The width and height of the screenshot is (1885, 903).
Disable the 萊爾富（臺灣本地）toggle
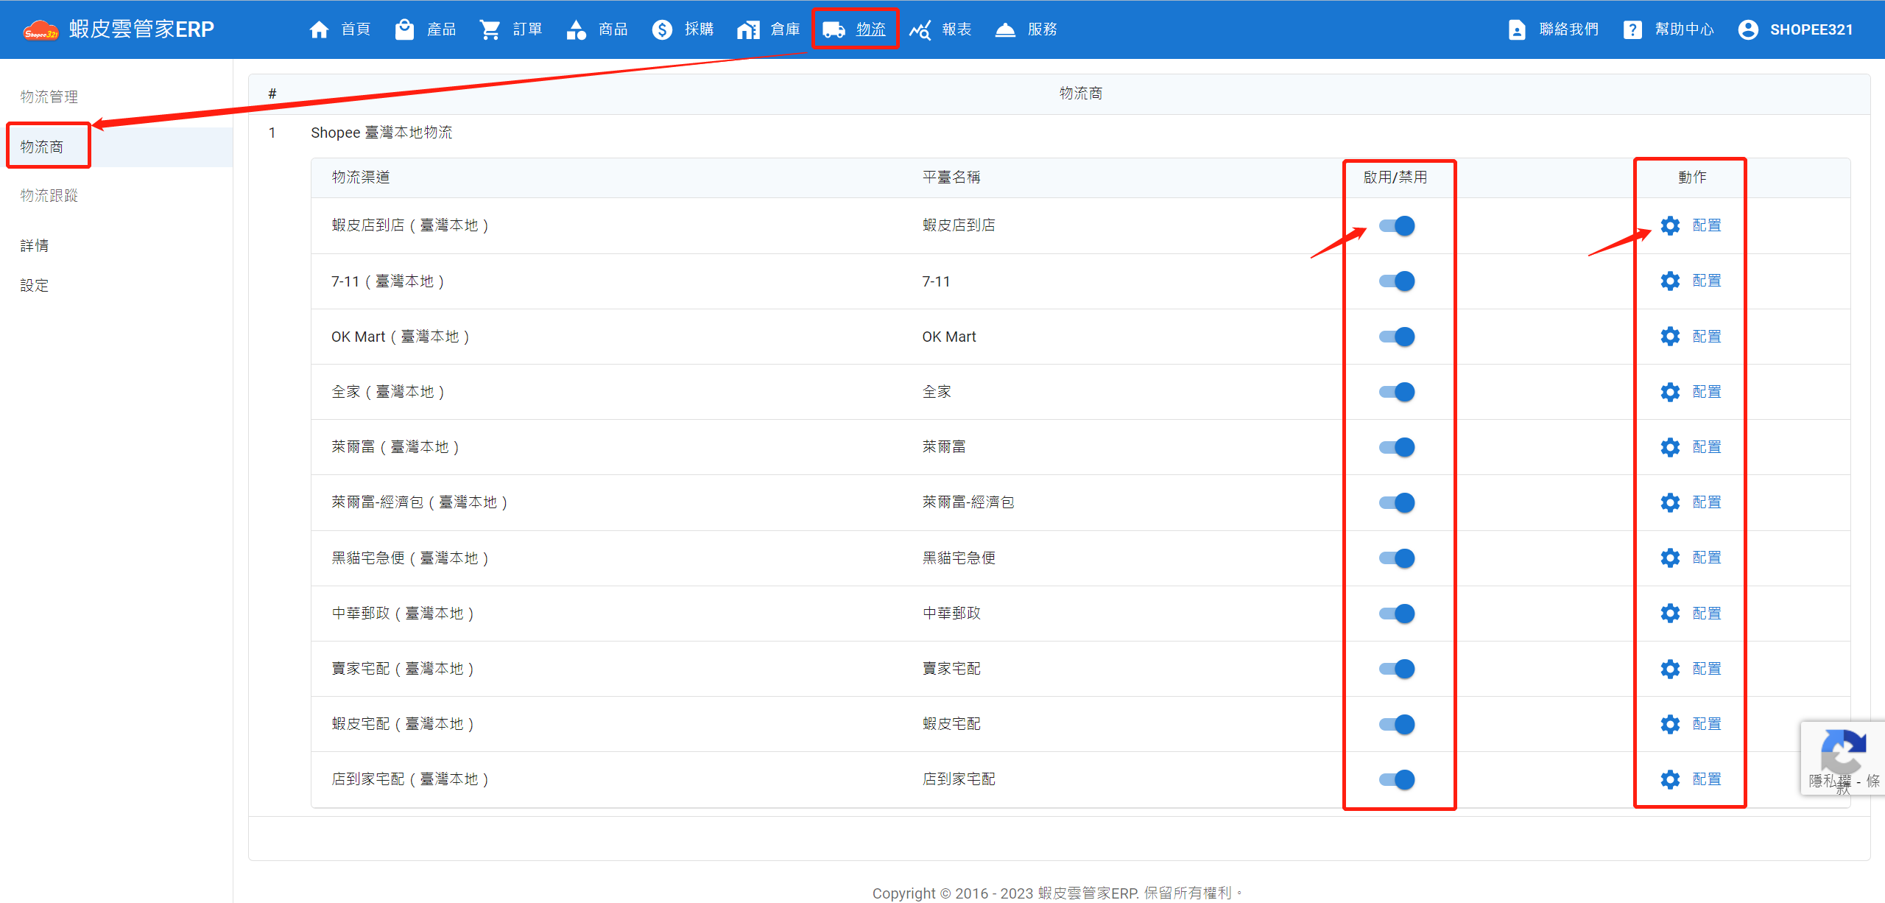[x=1397, y=447]
